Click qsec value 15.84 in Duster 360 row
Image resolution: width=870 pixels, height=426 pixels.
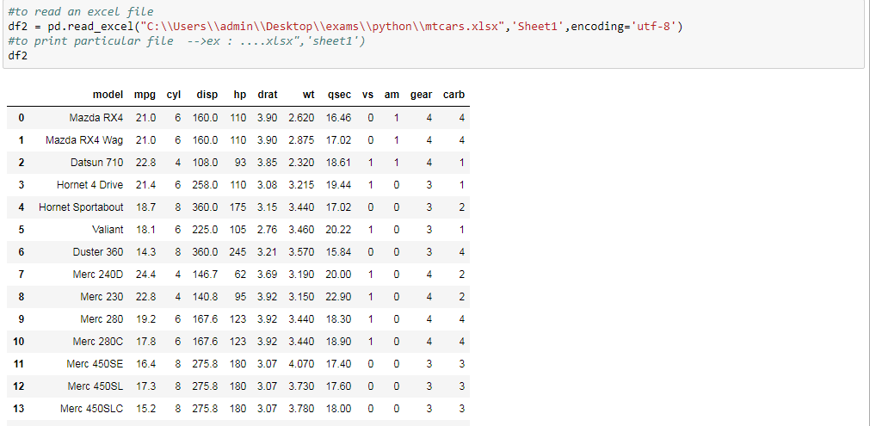(338, 252)
